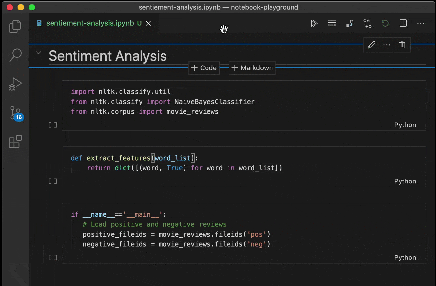Image resolution: width=436 pixels, height=286 pixels.
Task: Open the Search view icon
Action: [15, 55]
